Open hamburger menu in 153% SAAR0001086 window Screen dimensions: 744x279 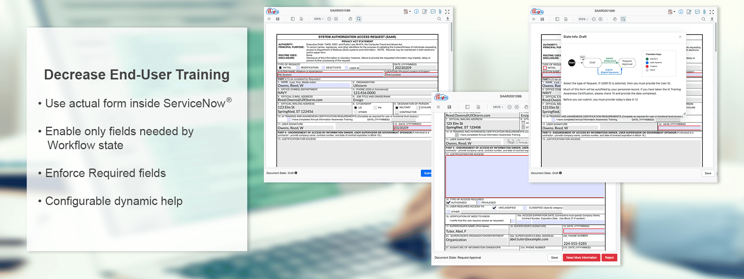point(269,19)
